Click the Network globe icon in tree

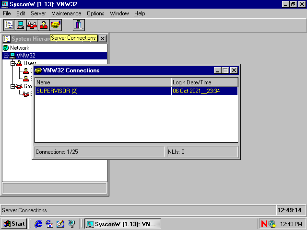click(x=6, y=48)
